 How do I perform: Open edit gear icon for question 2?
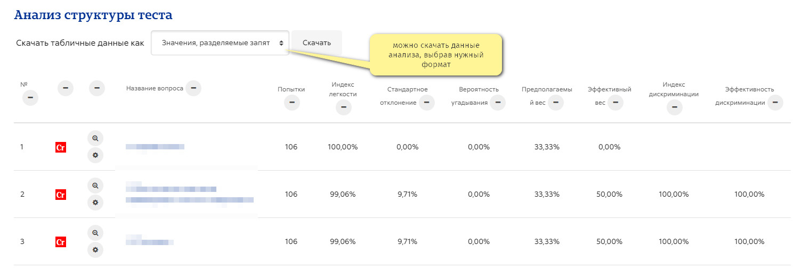tap(95, 203)
